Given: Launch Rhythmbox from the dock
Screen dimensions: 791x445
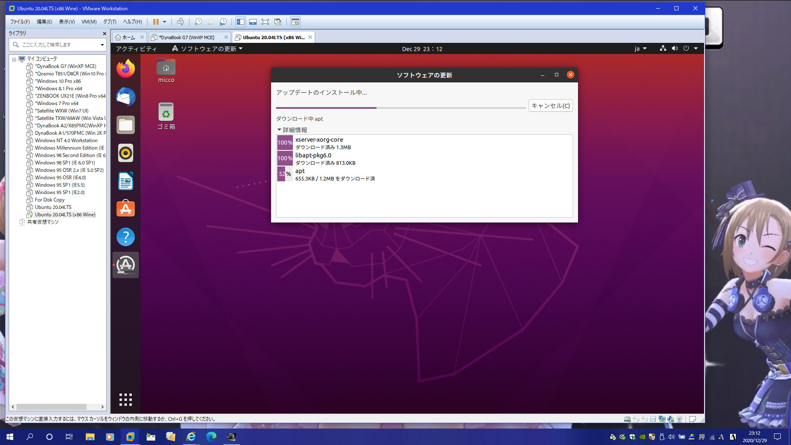Looking at the screenshot, I should (126, 153).
